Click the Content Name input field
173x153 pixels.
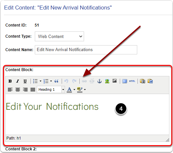tap(86, 50)
